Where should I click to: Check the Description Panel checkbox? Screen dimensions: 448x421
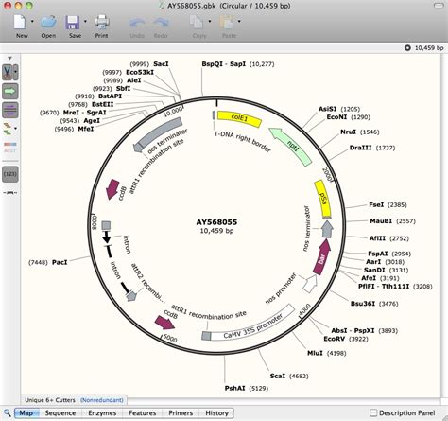(373, 412)
